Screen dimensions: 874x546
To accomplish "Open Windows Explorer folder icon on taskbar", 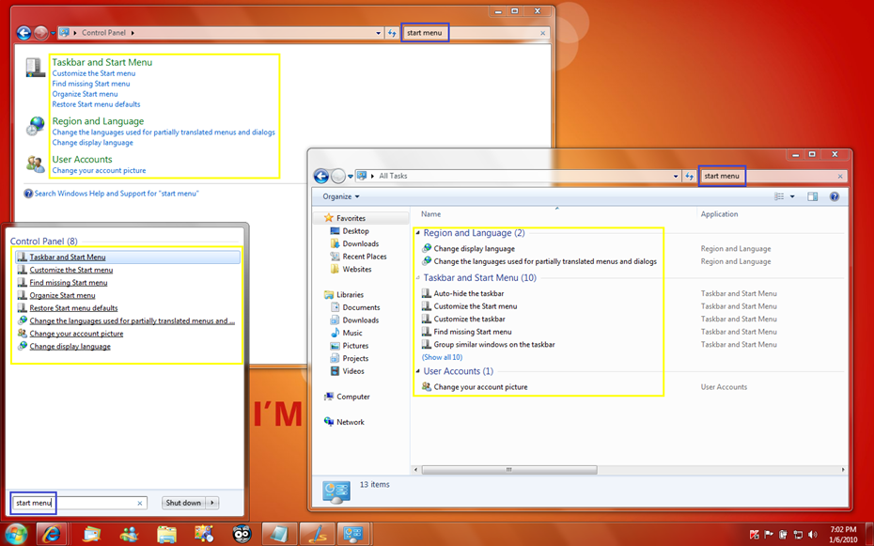I will click(x=166, y=535).
